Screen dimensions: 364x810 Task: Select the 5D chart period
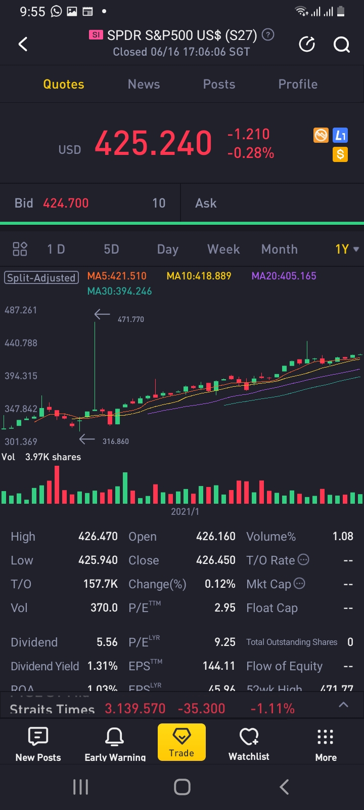pos(111,249)
